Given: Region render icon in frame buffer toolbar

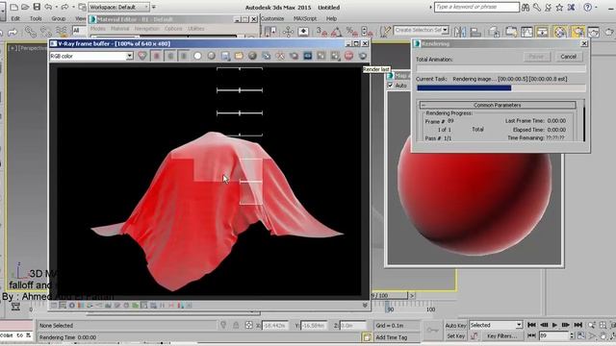Looking at the screenshot, I should [294, 56].
